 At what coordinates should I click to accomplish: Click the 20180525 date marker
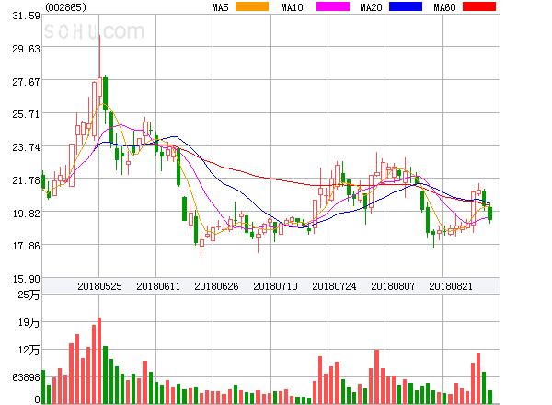tap(99, 286)
